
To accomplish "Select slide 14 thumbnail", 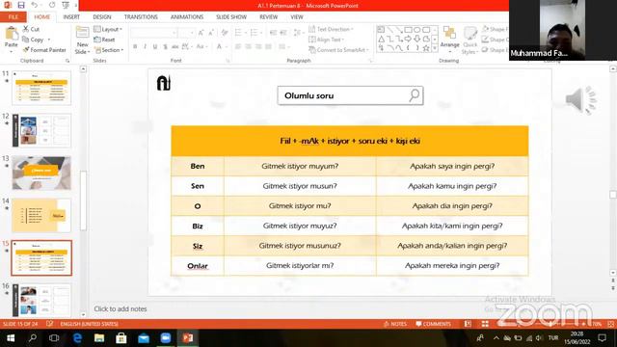I will tap(41, 215).
